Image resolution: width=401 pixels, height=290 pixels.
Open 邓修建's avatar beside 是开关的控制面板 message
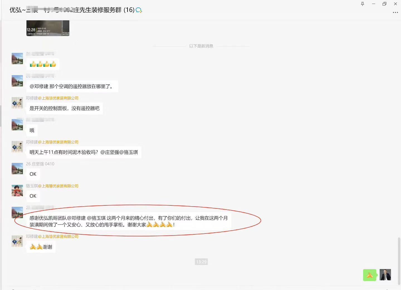click(x=17, y=103)
